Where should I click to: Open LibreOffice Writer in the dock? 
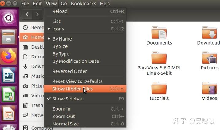pyautogui.click(x=9, y=75)
